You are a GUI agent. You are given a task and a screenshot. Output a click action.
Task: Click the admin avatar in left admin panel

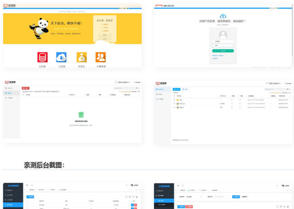132,185
